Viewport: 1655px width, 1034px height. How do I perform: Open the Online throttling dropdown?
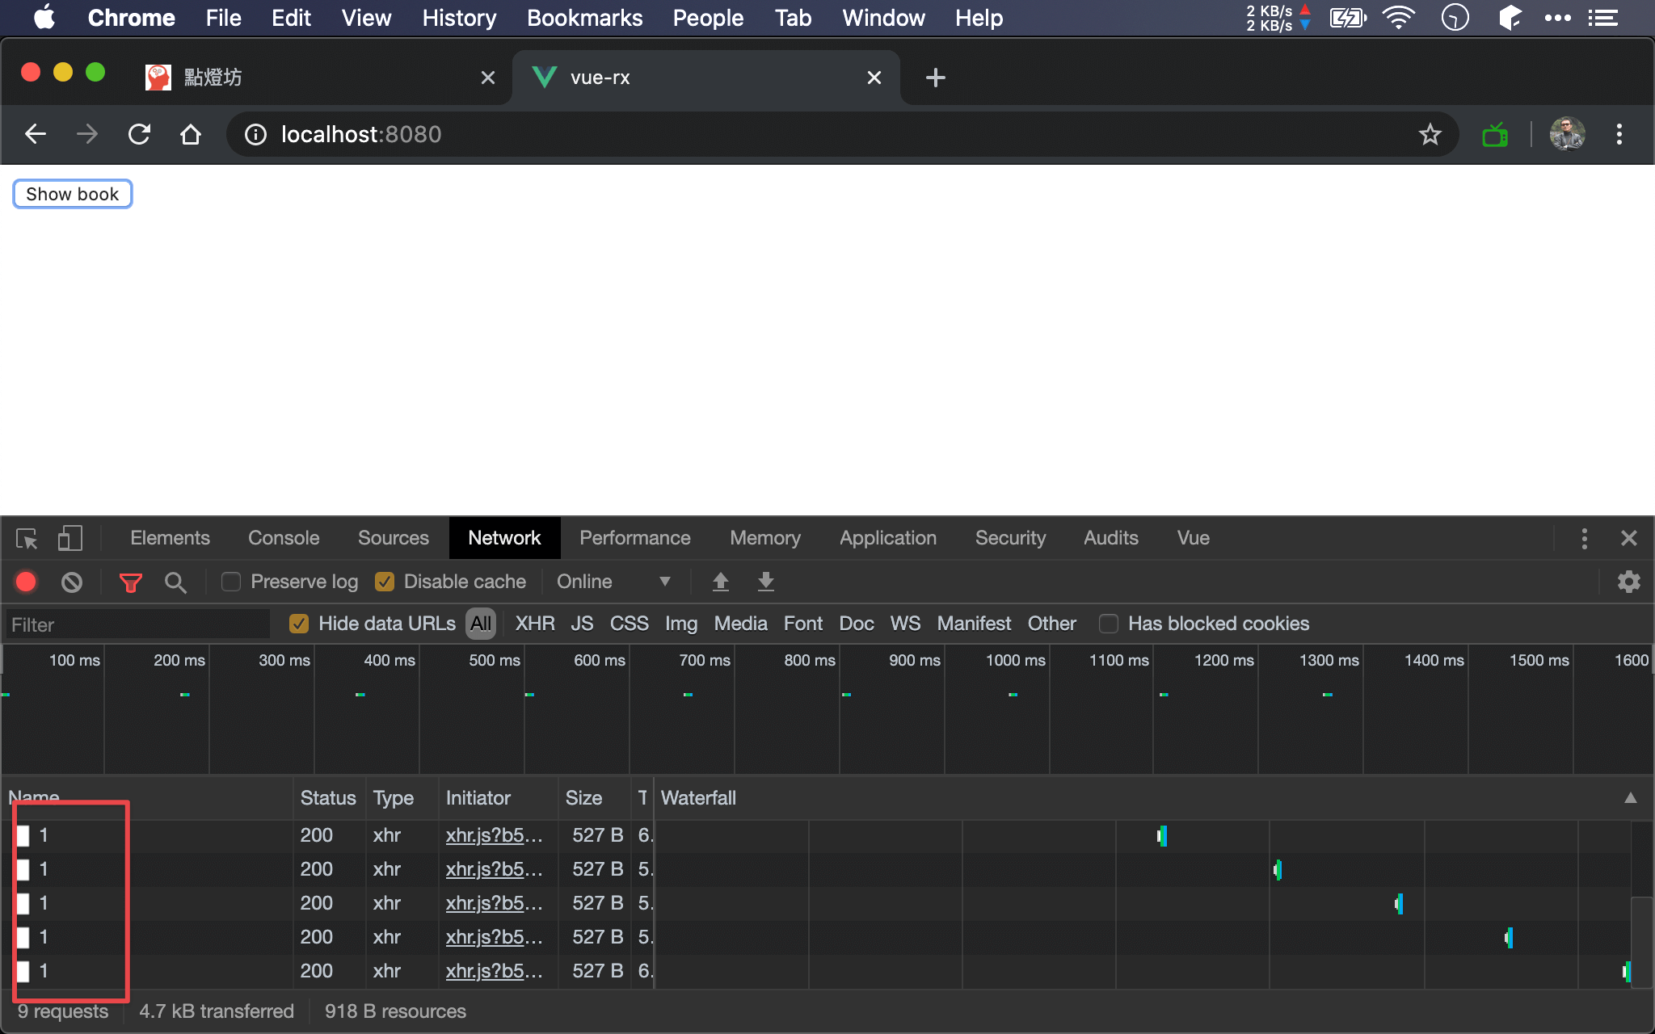[x=613, y=582]
